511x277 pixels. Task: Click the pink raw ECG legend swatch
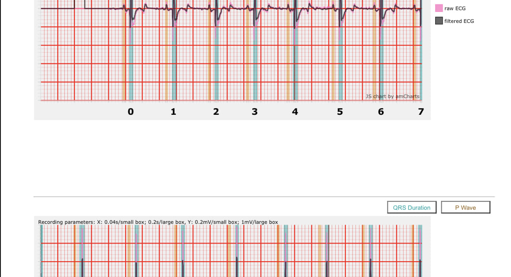click(x=439, y=8)
